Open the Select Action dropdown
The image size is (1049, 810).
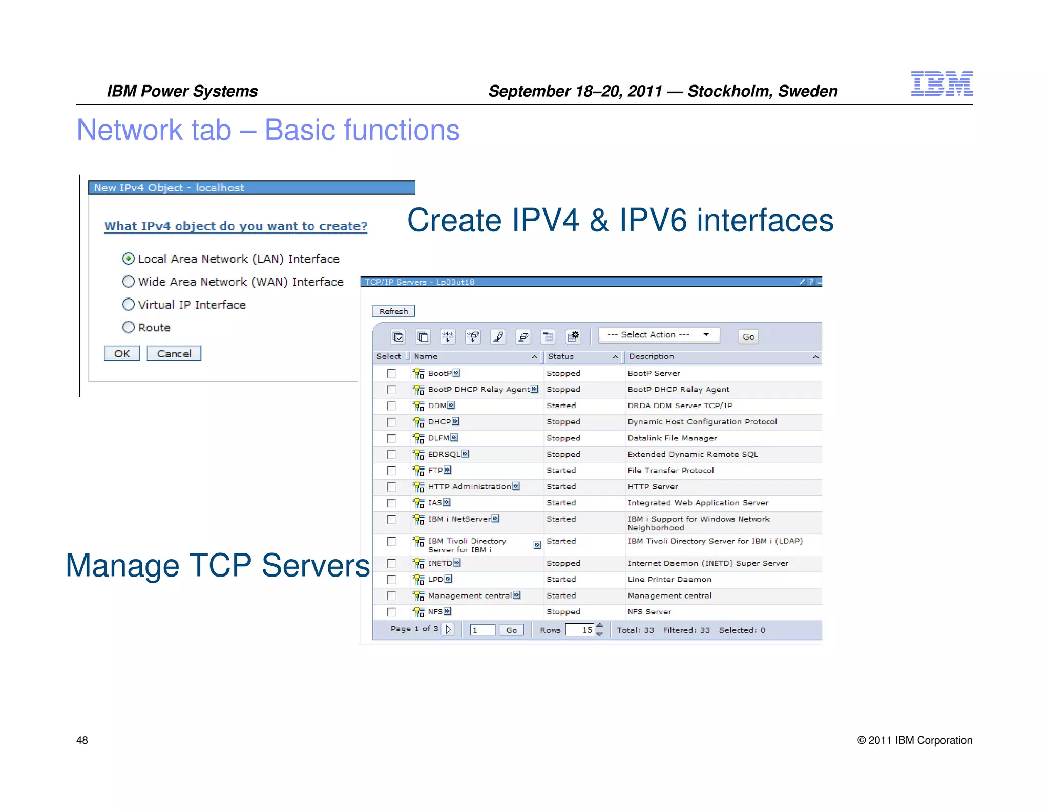pos(659,335)
